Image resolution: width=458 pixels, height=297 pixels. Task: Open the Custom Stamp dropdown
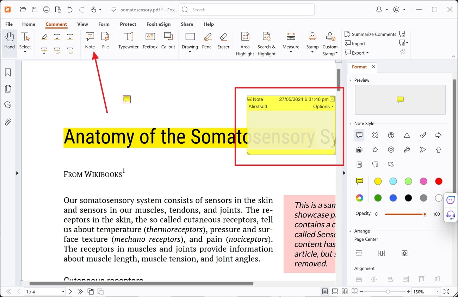click(336, 54)
